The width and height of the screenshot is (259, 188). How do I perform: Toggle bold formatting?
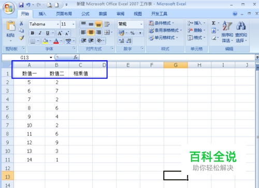pos(33,33)
